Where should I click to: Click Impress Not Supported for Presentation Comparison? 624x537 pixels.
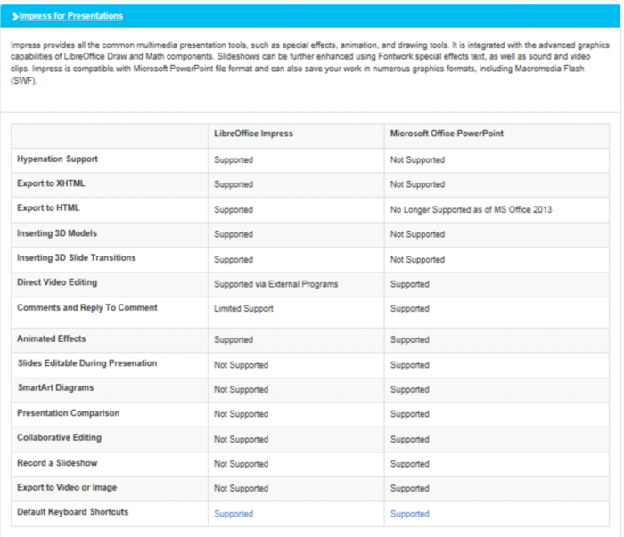tap(242, 414)
